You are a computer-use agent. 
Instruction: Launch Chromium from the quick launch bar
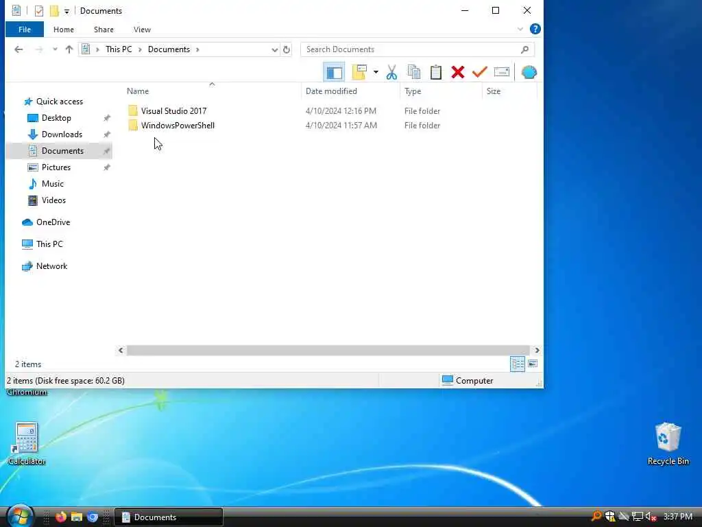(x=93, y=517)
